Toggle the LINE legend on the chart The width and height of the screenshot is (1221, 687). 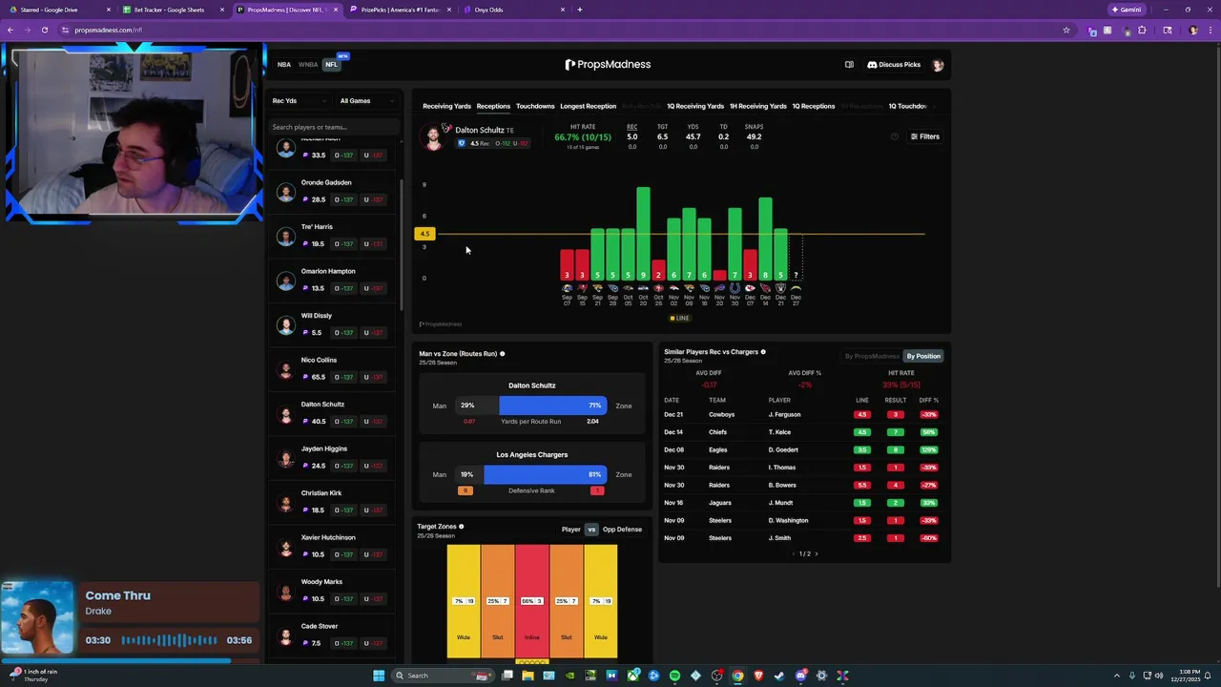point(679,319)
